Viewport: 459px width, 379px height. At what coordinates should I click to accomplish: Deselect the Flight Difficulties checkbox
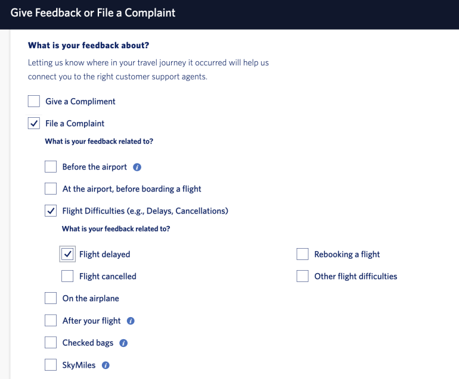pyautogui.click(x=51, y=211)
